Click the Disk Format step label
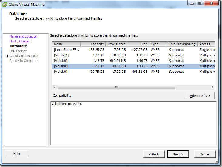The width and height of the screenshot is (222, 167). coord(18,51)
